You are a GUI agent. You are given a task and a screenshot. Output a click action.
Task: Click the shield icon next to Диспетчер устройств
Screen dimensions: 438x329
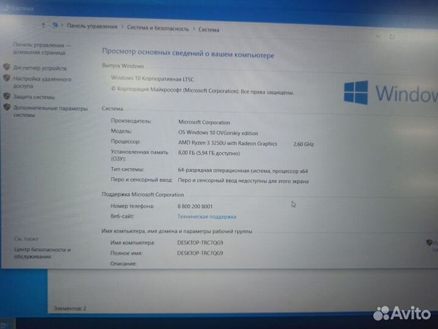(x=7, y=67)
